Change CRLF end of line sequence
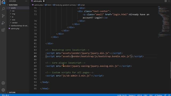 (145, 95)
